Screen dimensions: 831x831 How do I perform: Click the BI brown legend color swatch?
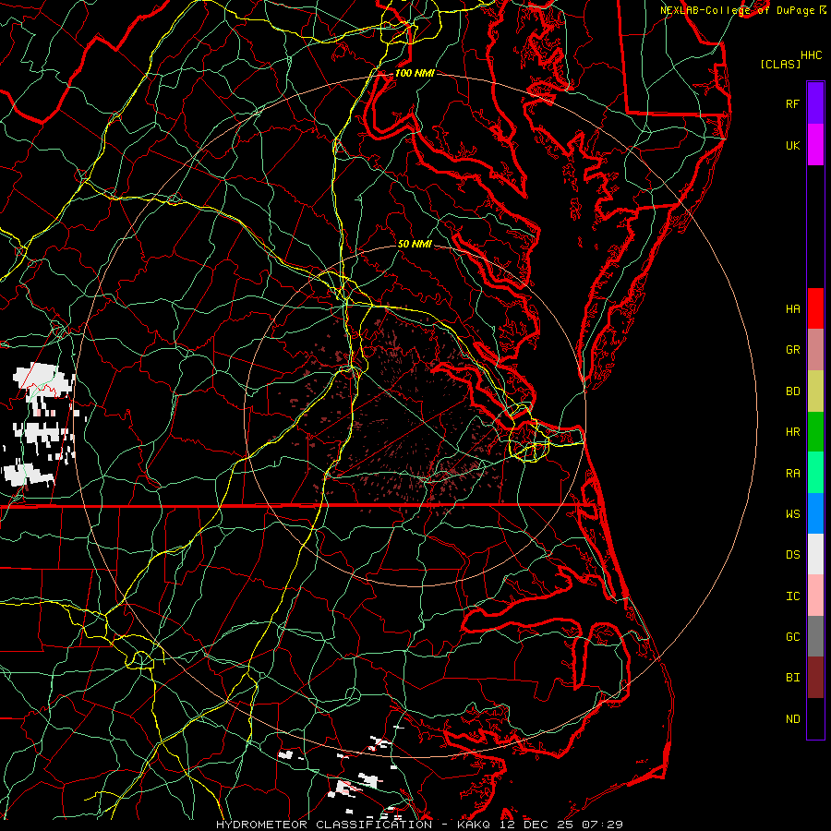(815, 678)
